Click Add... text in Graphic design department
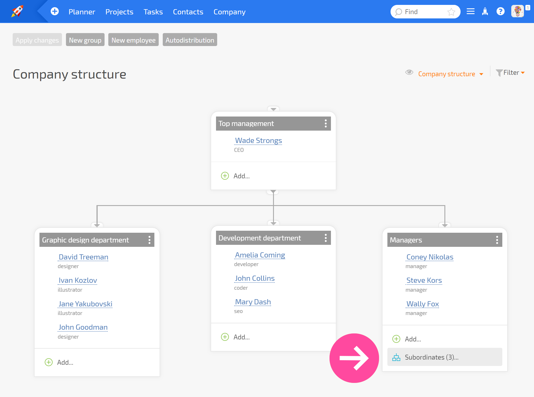Viewport: 534px width, 397px height. pos(65,362)
